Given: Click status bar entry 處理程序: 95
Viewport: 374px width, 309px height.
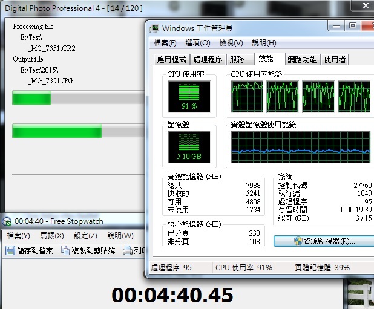Looking at the screenshot, I should [x=171, y=268].
